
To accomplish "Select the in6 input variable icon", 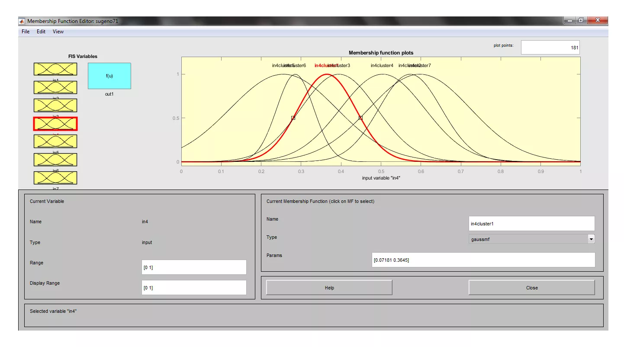I will [55, 160].
